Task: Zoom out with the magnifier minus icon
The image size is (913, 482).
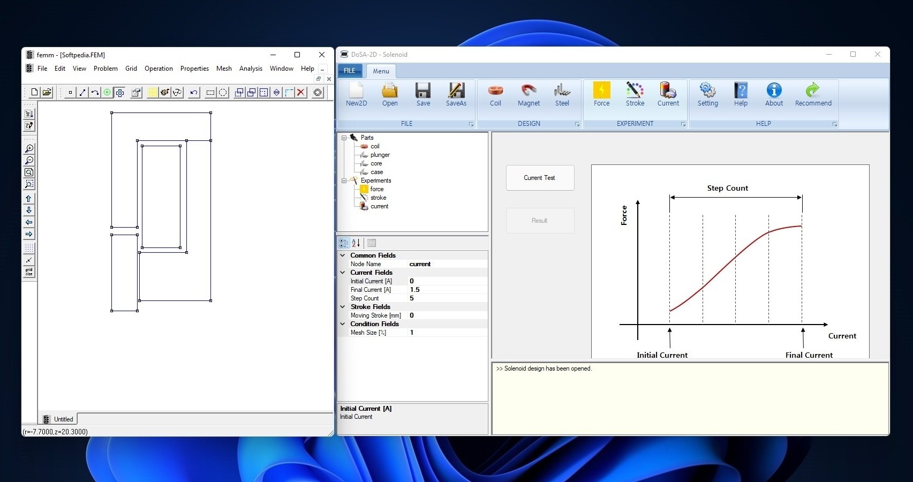Action: click(29, 160)
